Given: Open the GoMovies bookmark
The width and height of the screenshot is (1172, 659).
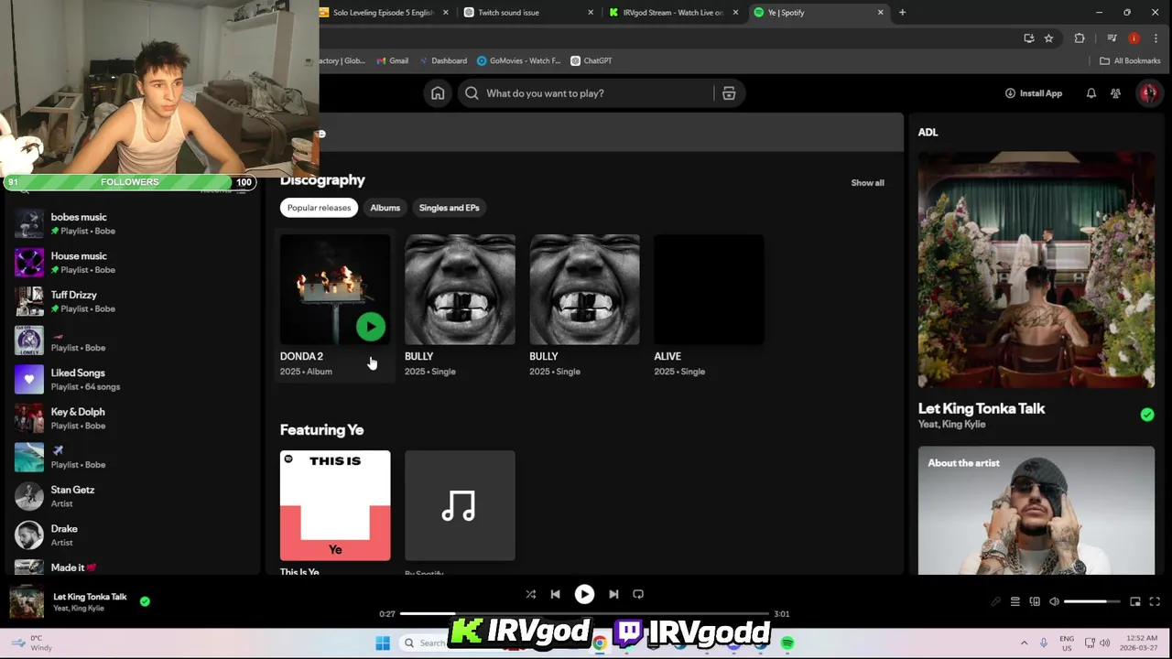Looking at the screenshot, I should [x=518, y=60].
